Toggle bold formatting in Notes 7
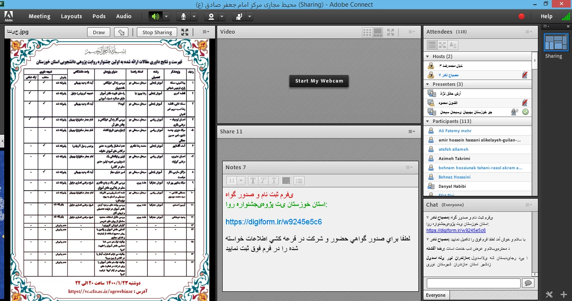Screen dimensions: 572x301 (x=253, y=181)
